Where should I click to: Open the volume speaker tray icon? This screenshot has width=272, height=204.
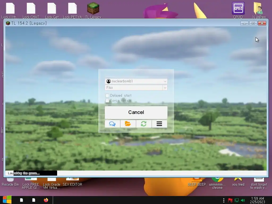(243, 200)
